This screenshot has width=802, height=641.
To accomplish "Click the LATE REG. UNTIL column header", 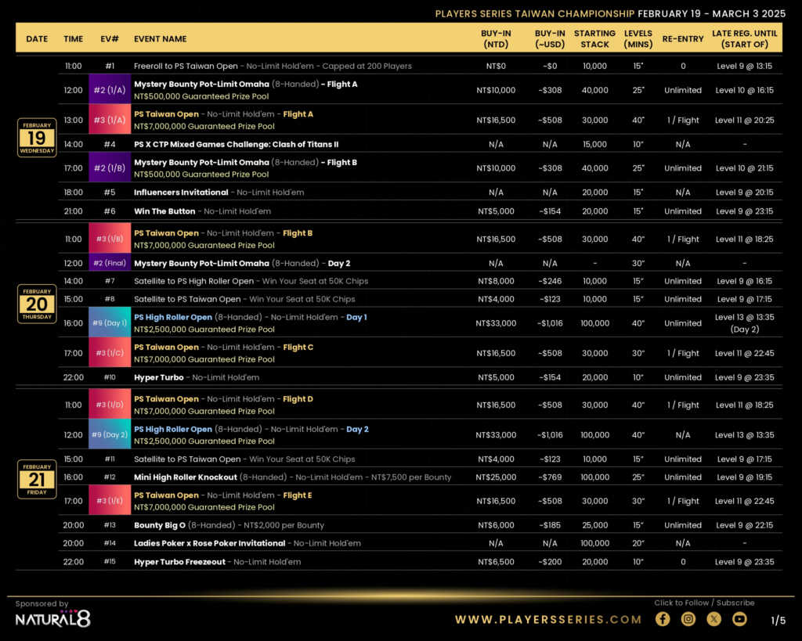I will pos(744,38).
